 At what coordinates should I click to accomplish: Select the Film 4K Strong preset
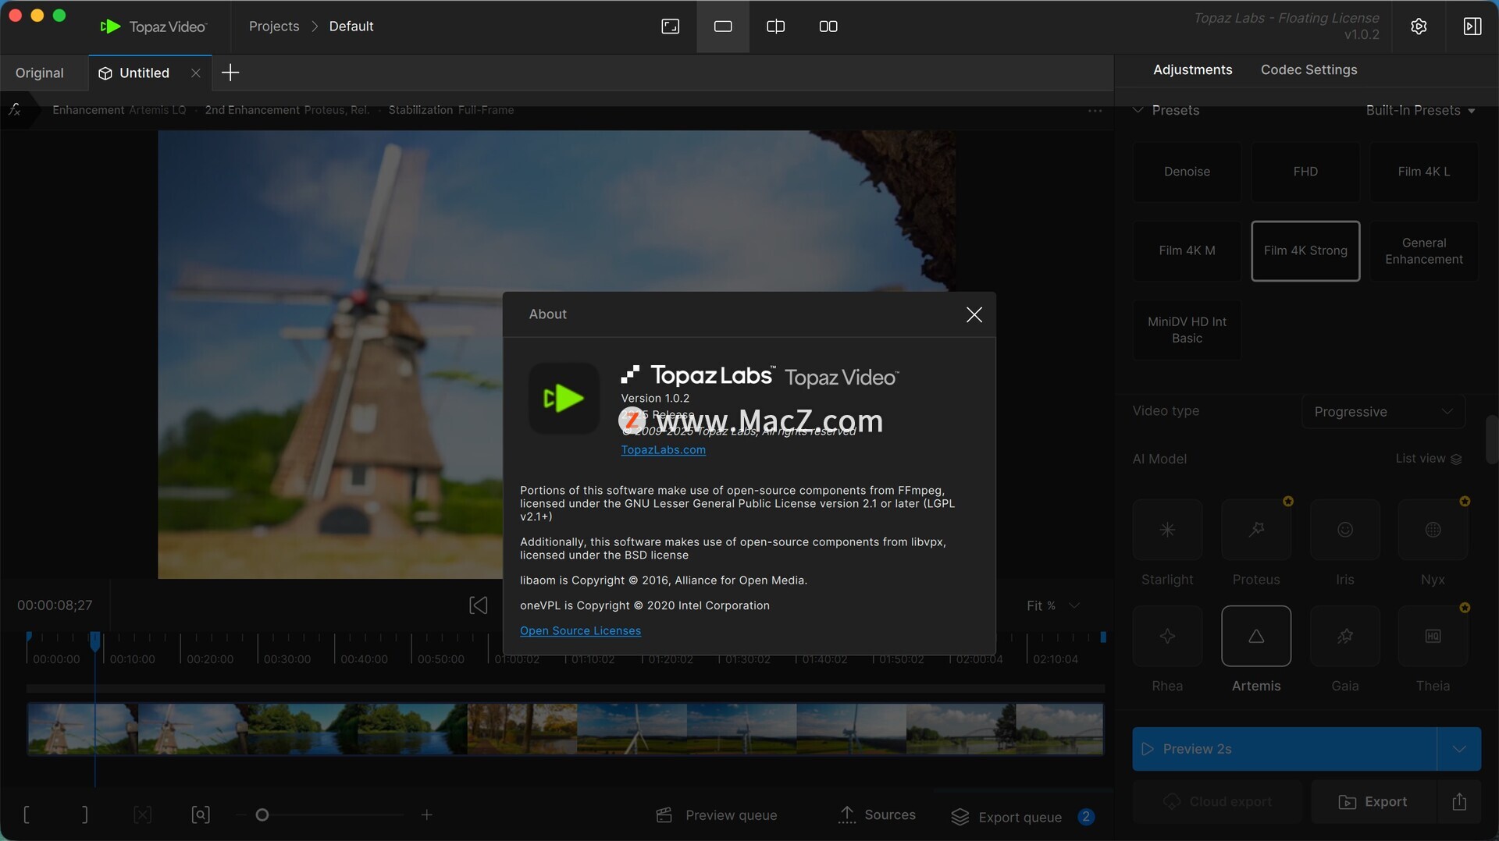tap(1305, 250)
